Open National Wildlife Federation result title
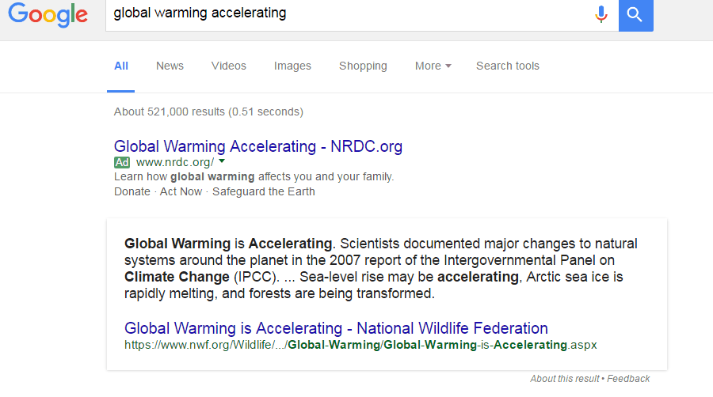The width and height of the screenshot is (713, 397). [x=336, y=328]
